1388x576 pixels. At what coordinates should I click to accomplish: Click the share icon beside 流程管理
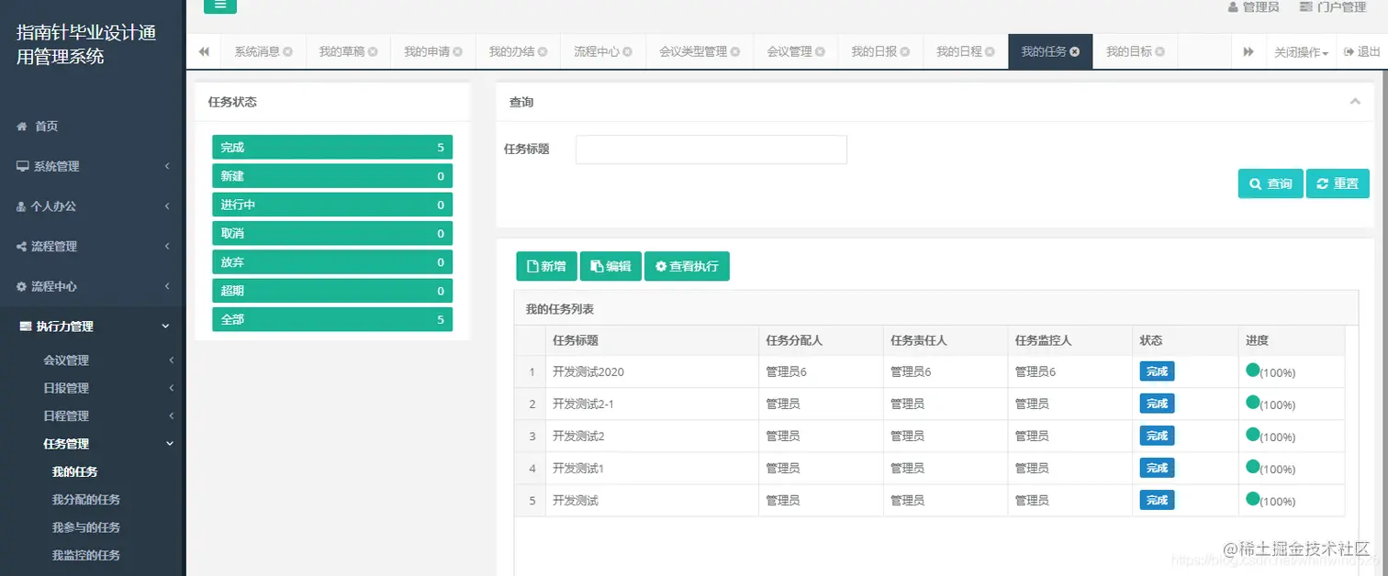pos(22,247)
